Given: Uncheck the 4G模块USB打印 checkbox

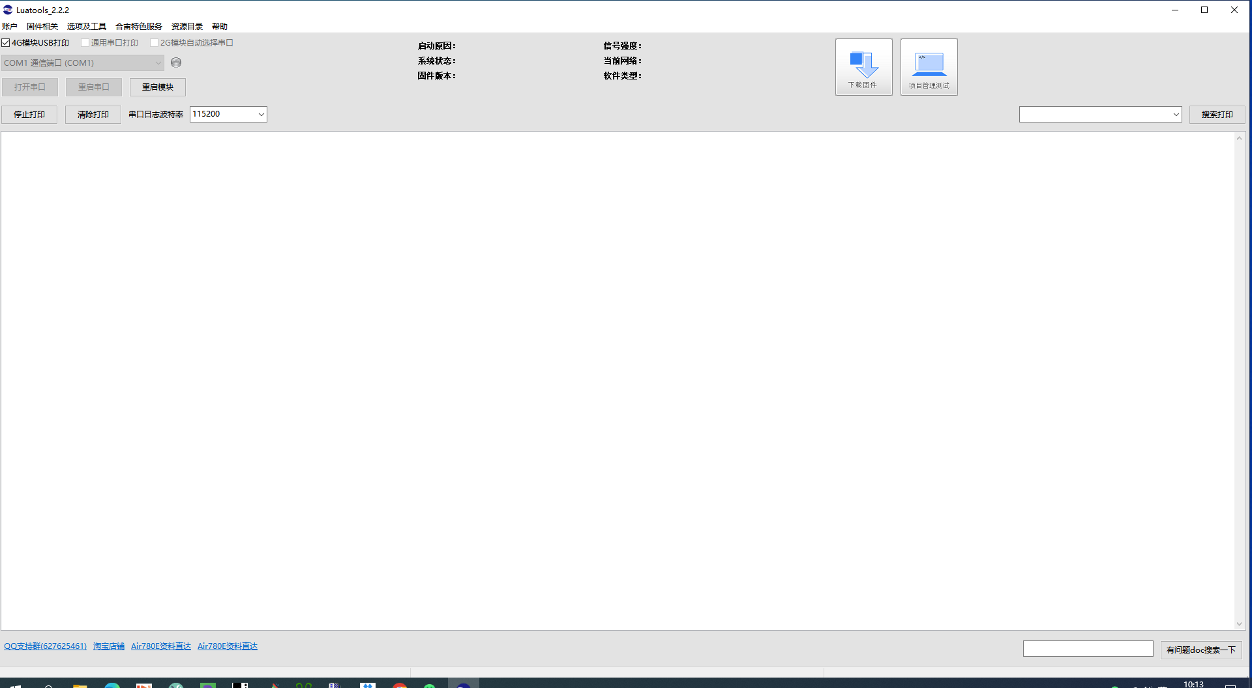Looking at the screenshot, I should pyautogui.click(x=6, y=43).
